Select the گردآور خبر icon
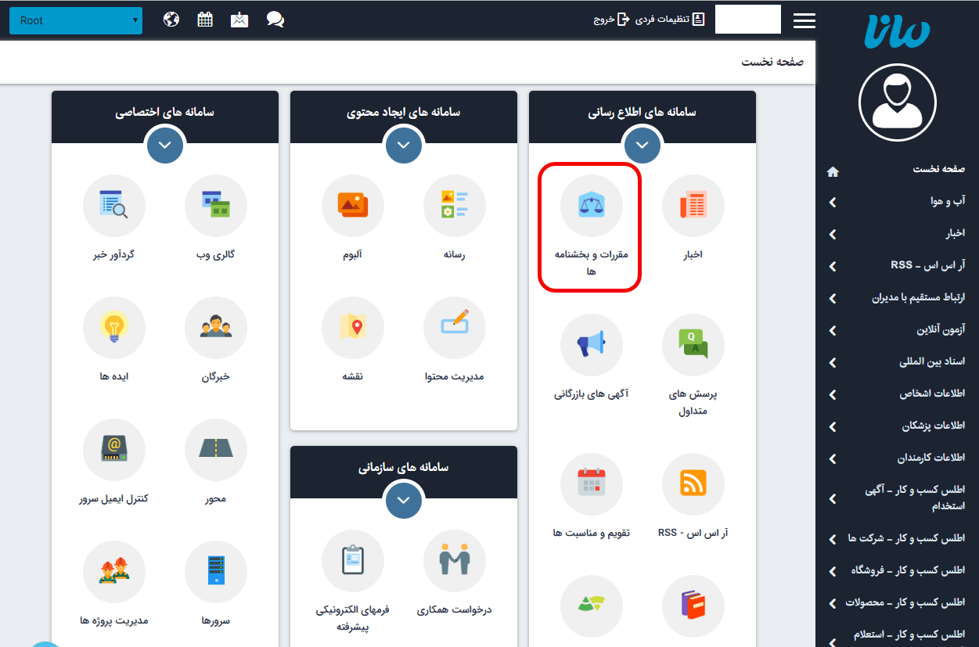The height and width of the screenshot is (647, 979). click(114, 206)
